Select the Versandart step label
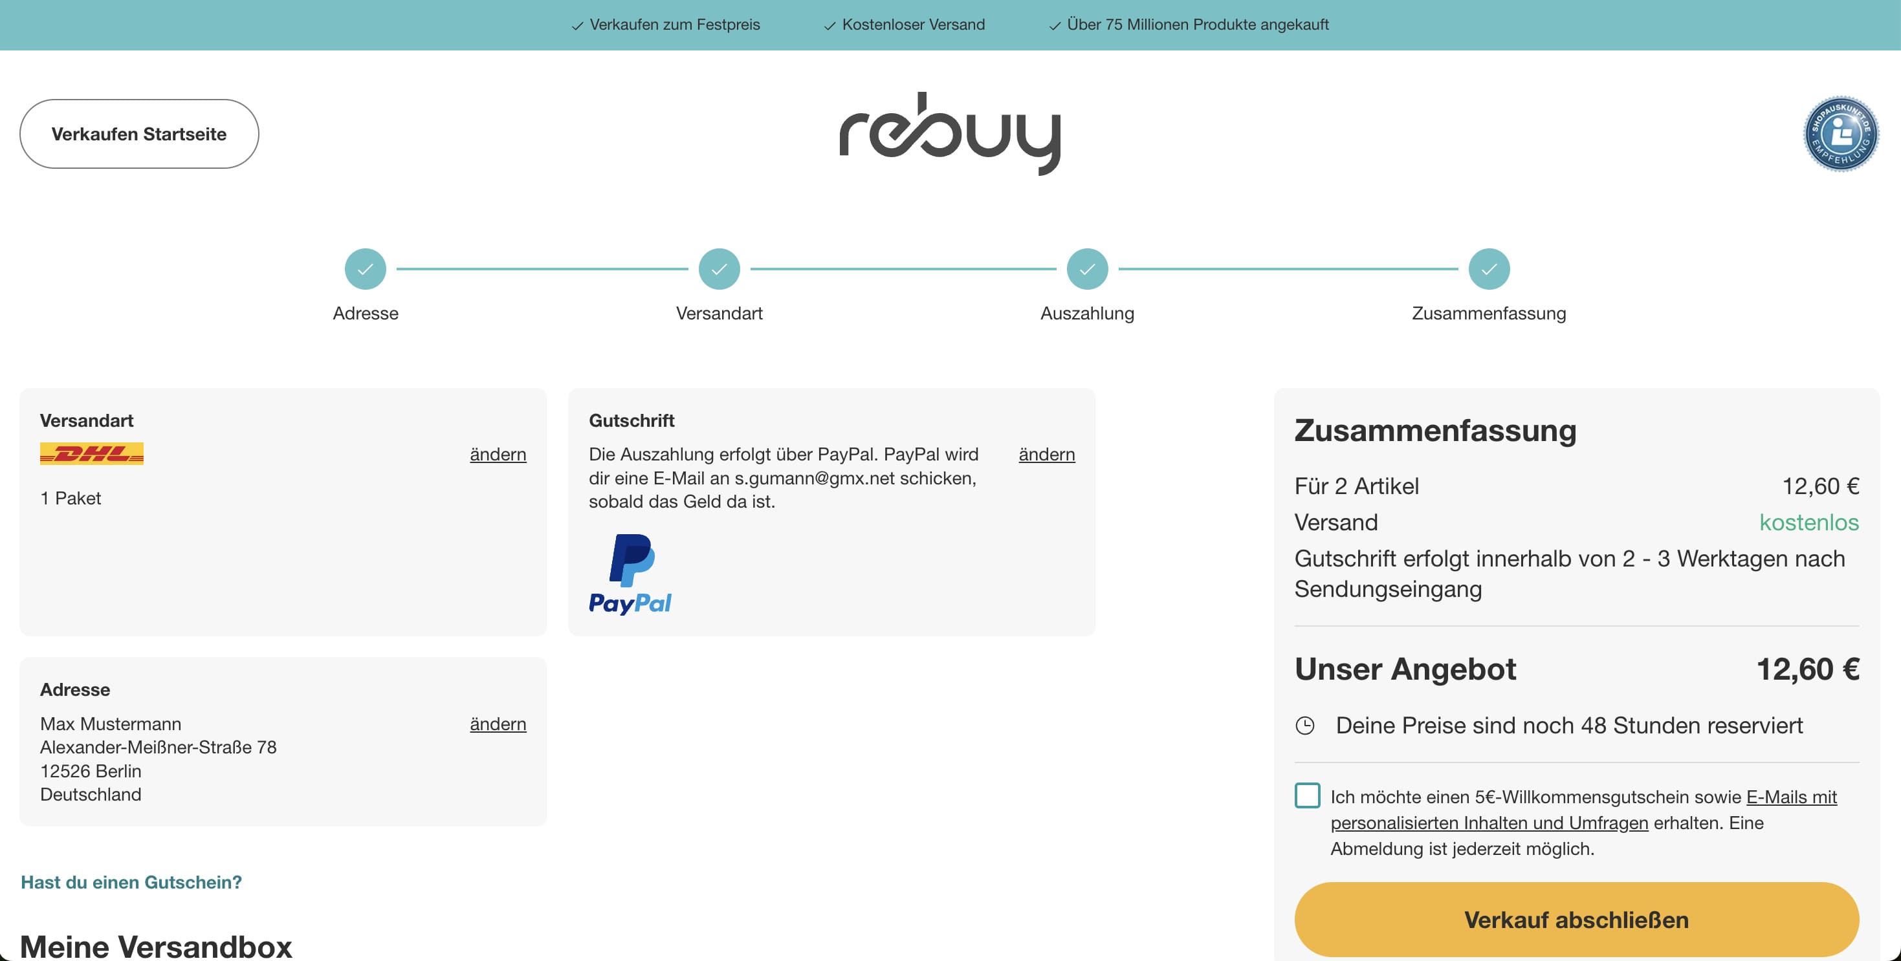Screen dimensions: 1901x961 pyautogui.click(x=720, y=313)
